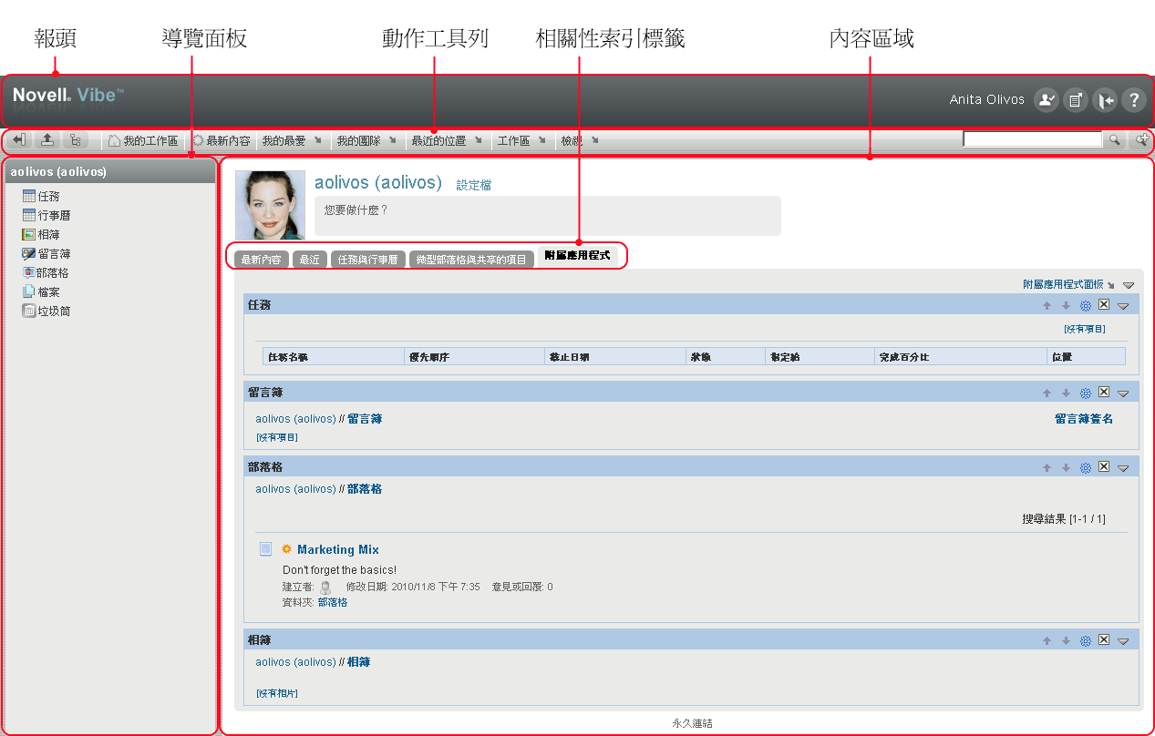Open 行事曆 folder in navigation panel
This screenshot has height=736, width=1155.
pyautogui.click(x=47, y=215)
